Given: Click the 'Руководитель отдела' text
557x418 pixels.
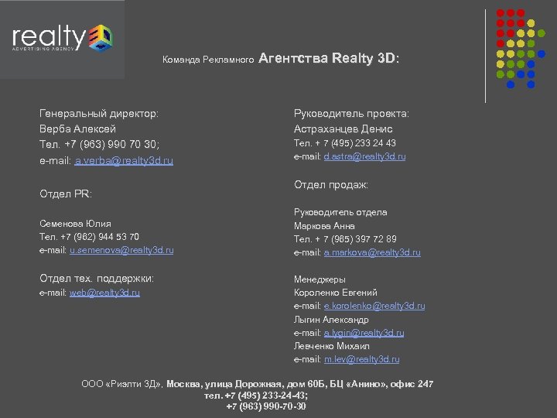Looking at the screenshot, I should (340, 212).
